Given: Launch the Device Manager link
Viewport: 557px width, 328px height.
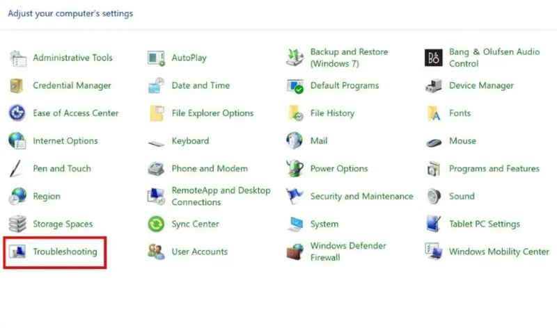Looking at the screenshot, I should click(481, 85).
